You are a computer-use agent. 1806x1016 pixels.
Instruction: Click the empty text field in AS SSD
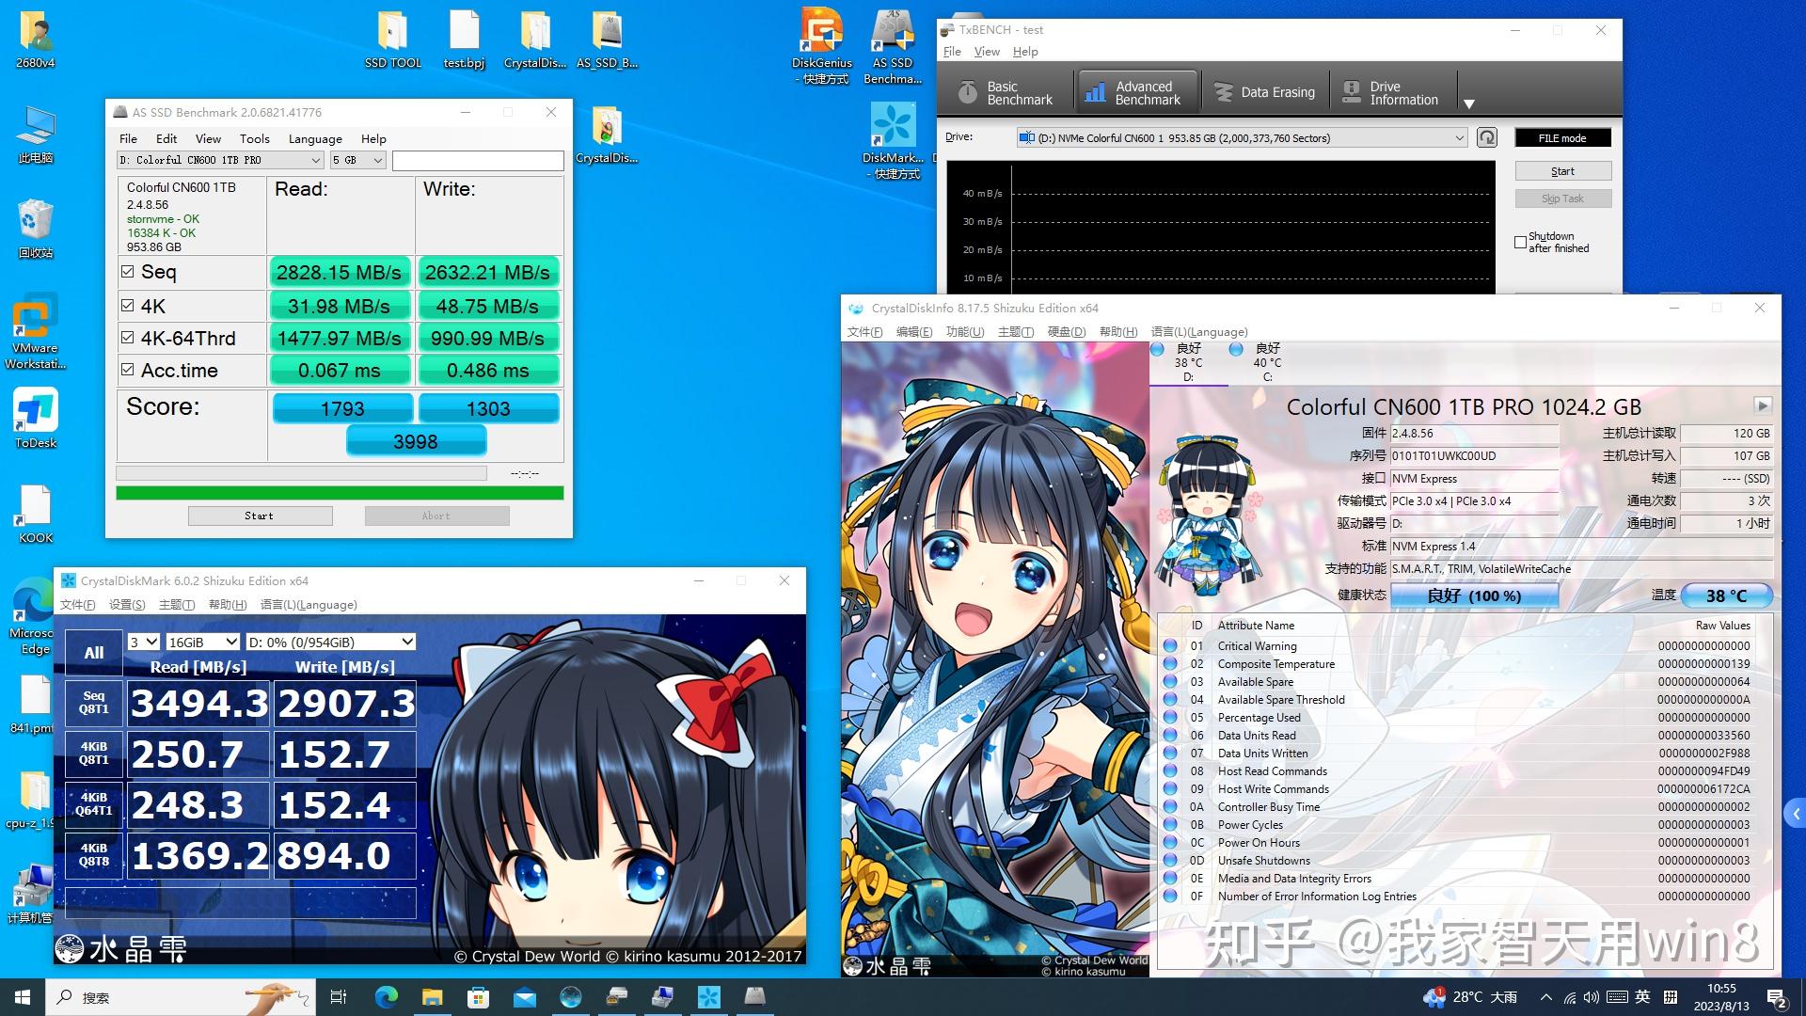click(x=478, y=160)
